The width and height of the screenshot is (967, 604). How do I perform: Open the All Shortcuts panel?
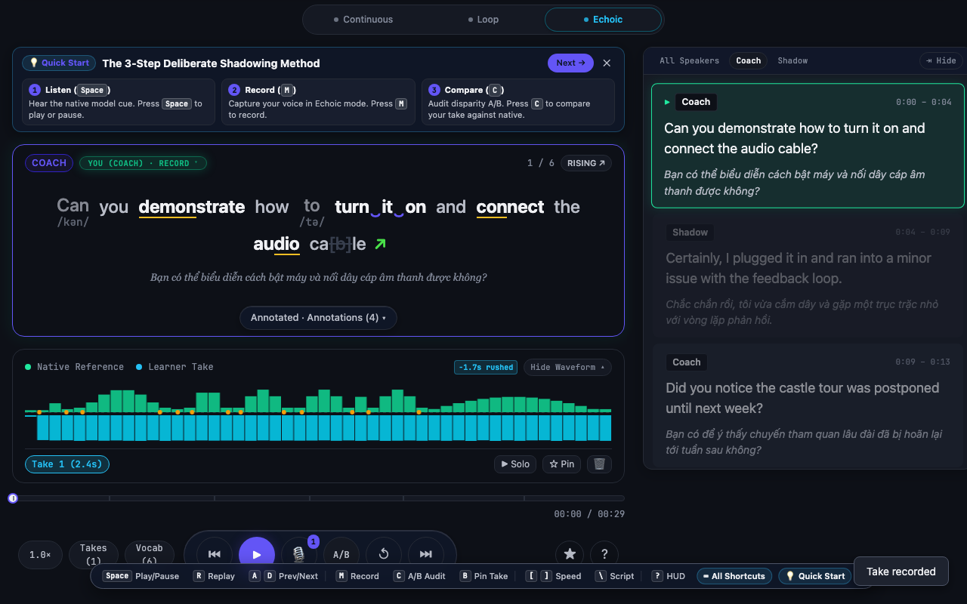(x=734, y=576)
